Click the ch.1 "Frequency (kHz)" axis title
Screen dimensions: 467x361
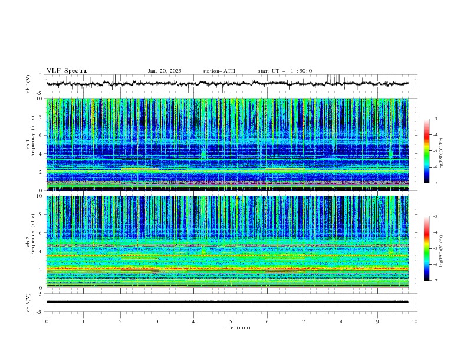click(x=33, y=137)
